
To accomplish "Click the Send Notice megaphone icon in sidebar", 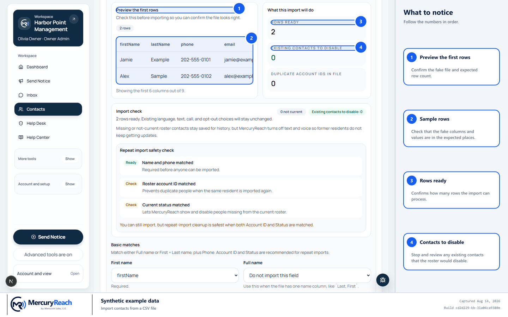I will (x=21, y=81).
